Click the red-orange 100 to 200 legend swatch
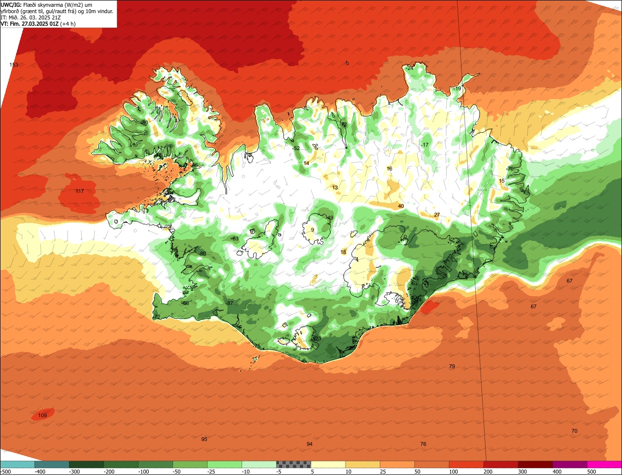Viewport: 622px width, 475px height. pos(466,464)
